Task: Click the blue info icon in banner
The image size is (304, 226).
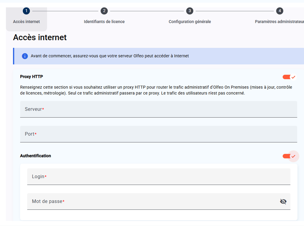Action: pyautogui.click(x=25, y=56)
